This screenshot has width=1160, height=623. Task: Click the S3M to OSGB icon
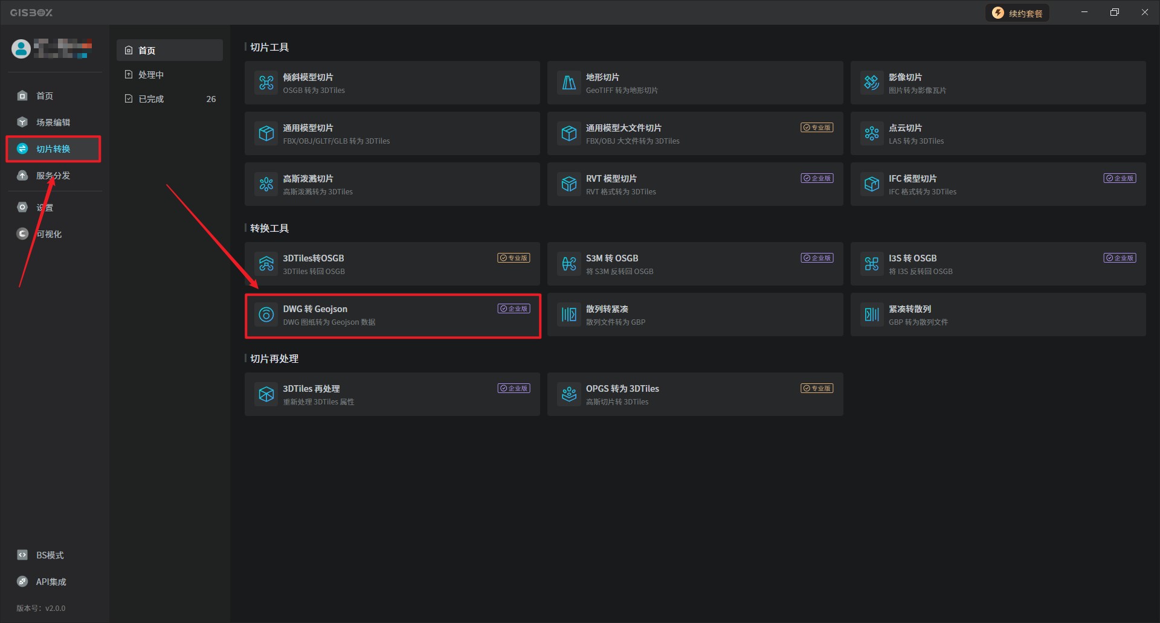point(569,264)
